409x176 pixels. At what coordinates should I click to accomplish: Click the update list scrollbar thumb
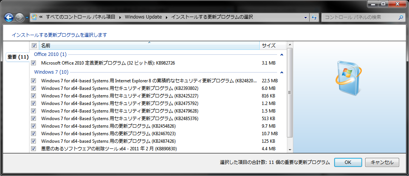click(290, 92)
